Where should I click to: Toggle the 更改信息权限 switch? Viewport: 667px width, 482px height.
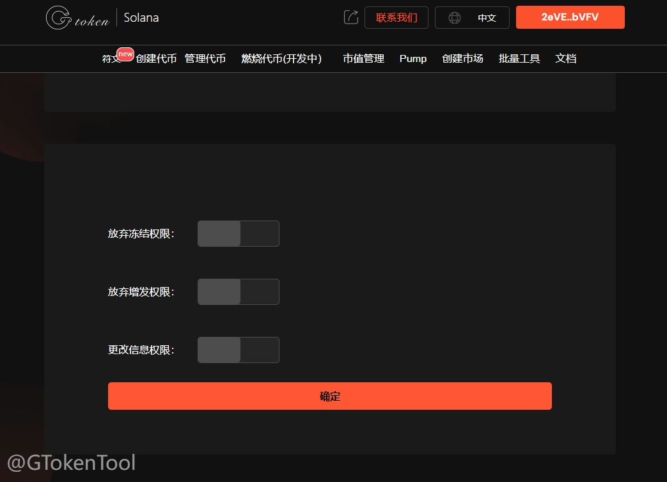pyautogui.click(x=239, y=350)
